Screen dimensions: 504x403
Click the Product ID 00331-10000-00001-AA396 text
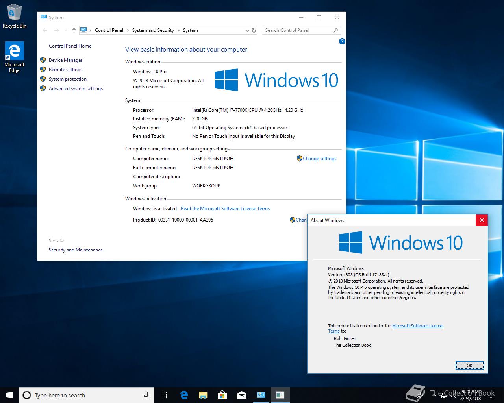coord(185,220)
